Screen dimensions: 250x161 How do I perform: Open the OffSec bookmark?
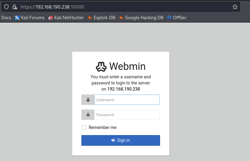[x=177, y=18]
